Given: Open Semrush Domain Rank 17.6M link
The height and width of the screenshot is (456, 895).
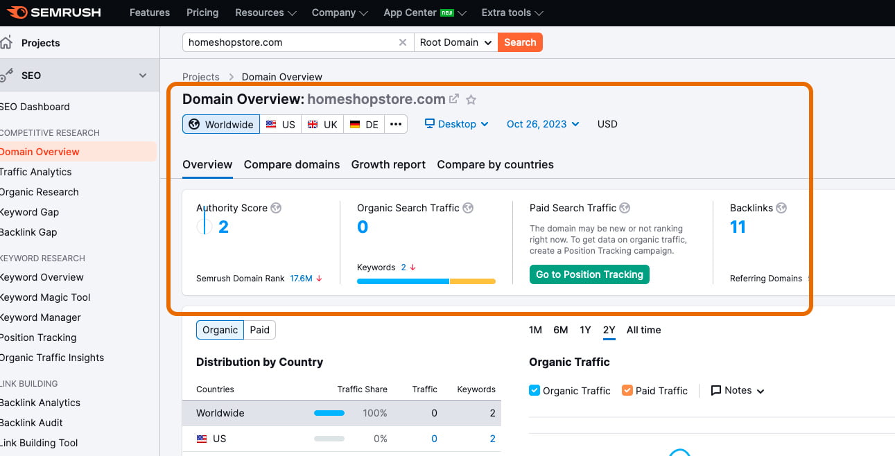Looking at the screenshot, I should point(301,279).
